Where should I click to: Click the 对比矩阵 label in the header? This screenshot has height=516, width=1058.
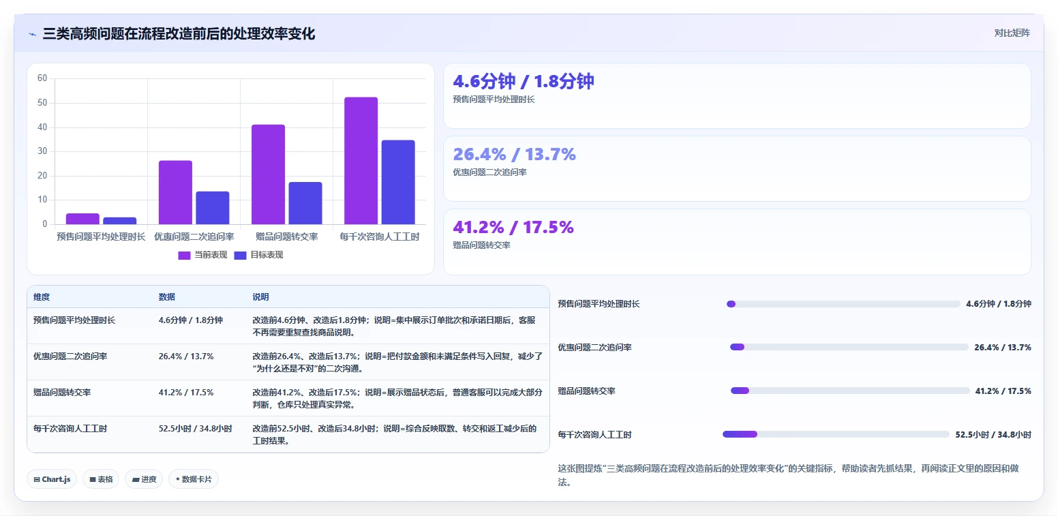[x=1012, y=33]
